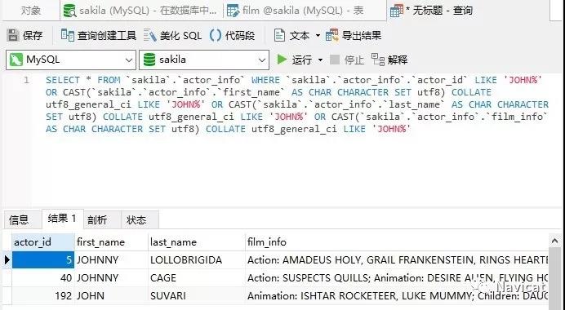The height and width of the screenshot is (310, 565).
Task: Click the Stop (停止) button
Action: pyautogui.click(x=347, y=60)
